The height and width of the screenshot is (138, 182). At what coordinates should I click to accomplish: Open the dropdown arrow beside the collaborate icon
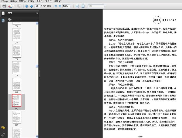(x=13, y=6)
